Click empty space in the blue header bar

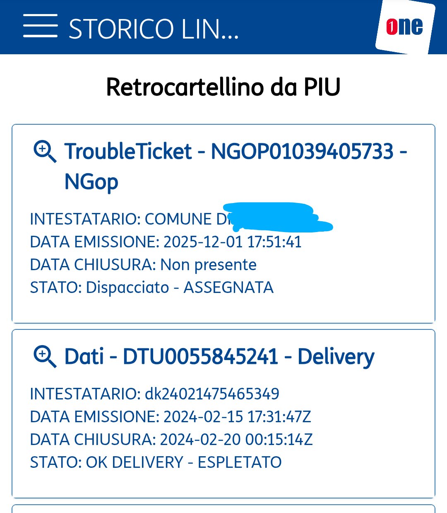(306, 27)
